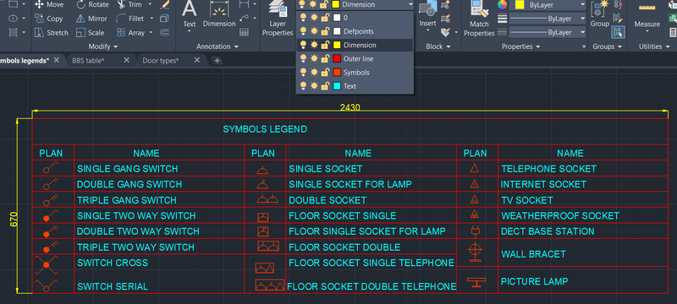Choose the Match Properties tool
The image size is (677, 304).
point(479,19)
